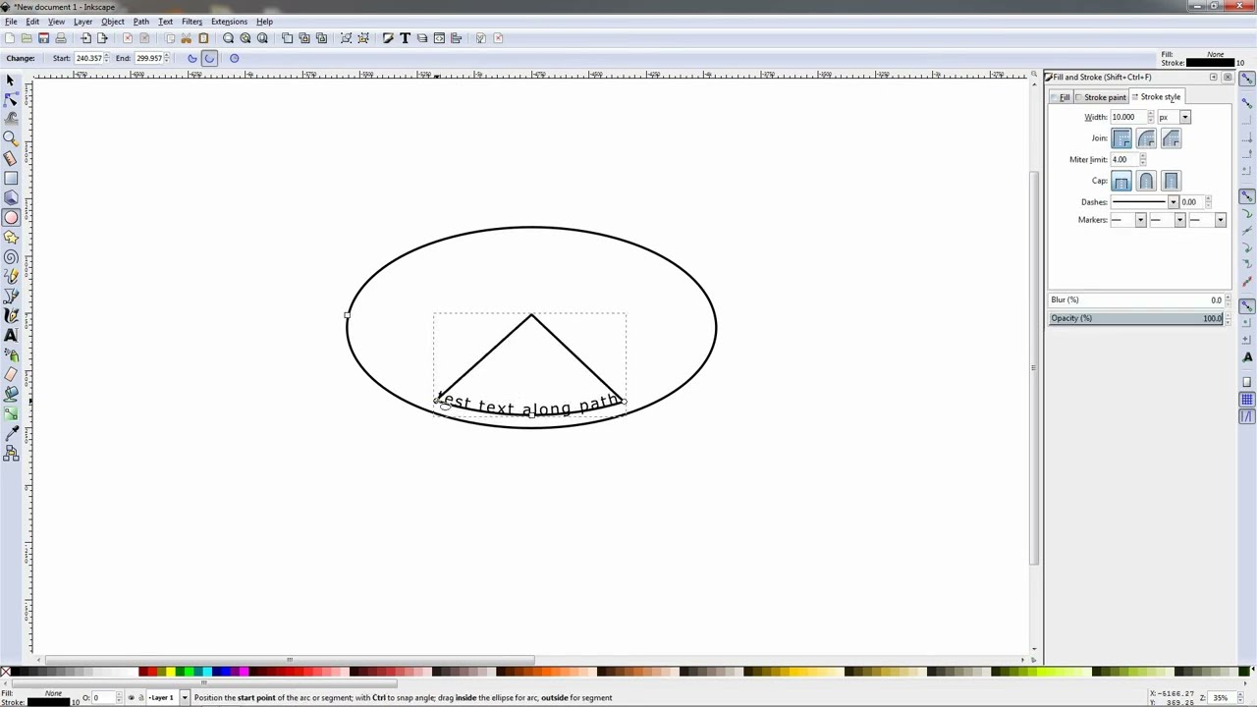Open the End Markers dropdown
Viewport: 1257px width, 707px height.
tap(1220, 220)
